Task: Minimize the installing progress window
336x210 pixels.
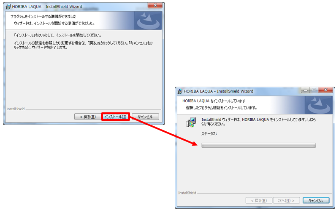Action: (305, 90)
